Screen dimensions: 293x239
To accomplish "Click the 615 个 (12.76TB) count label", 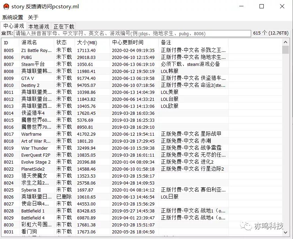I will click(x=271, y=33).
